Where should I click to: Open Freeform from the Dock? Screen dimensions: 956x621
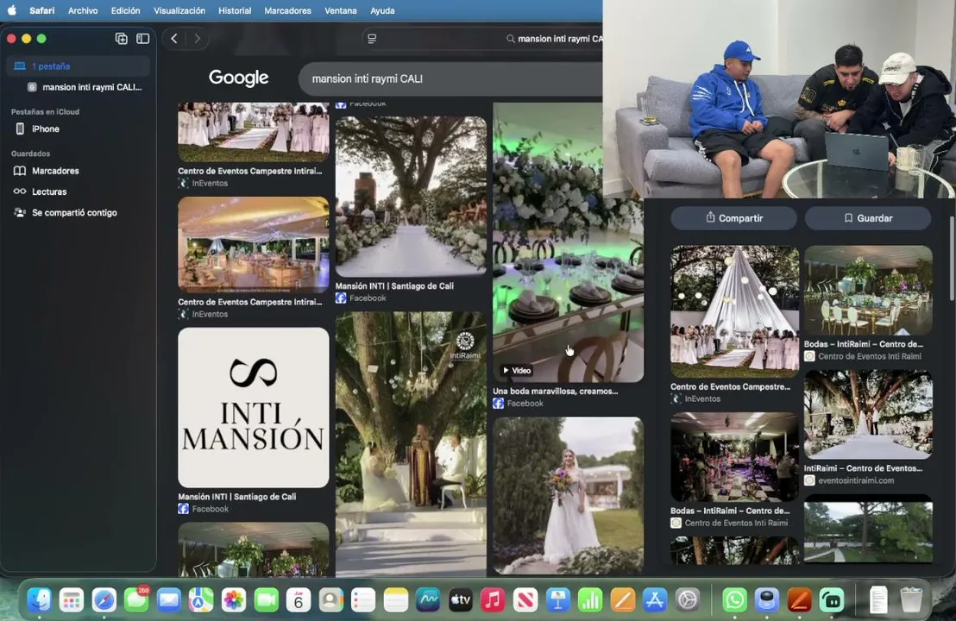[428, 600]
